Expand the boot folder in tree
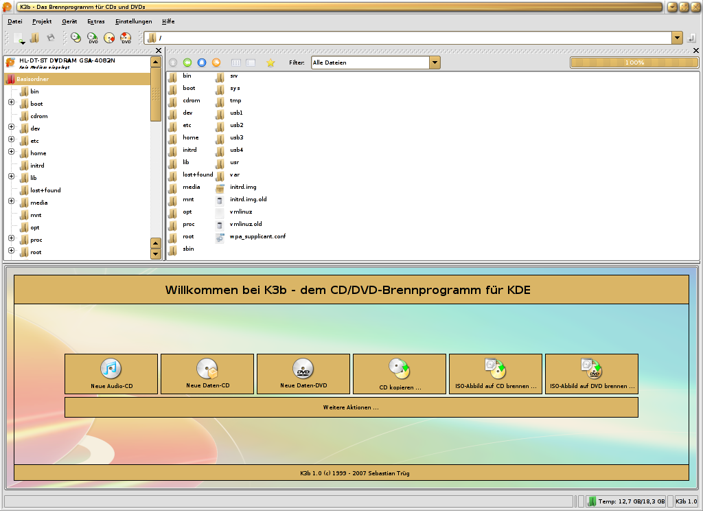Image resolution: width=703 pixels, height=511 pixels. 12,102
